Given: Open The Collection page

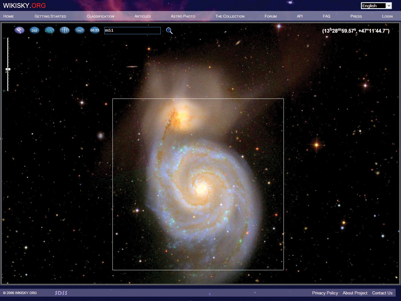Looking at the screenshot, I should (x=230, y=16).
